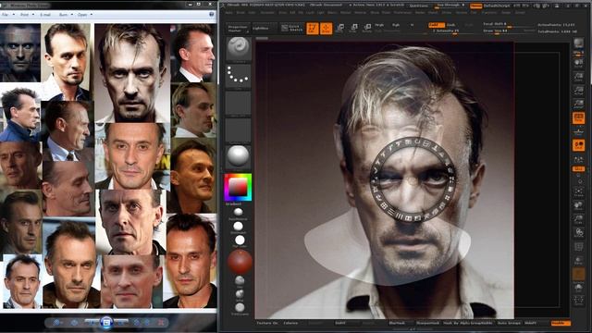592x333 pixels.
Task: Toggle the Ghost transparency icon
Action: coord(578,275)
